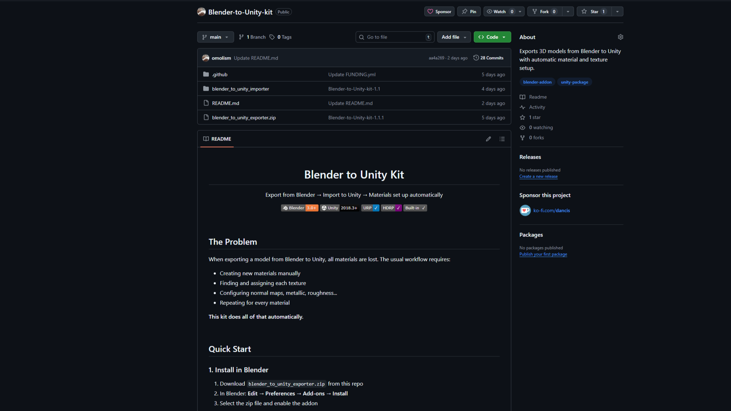This screenshot has width=731, height=411.
Task: Open the blender-addon topic tag
Action: click(537, 82)
